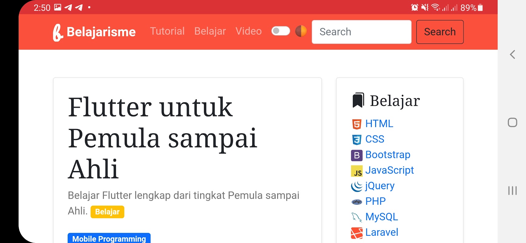Tap the image notification icon

[x=58, y=7]
